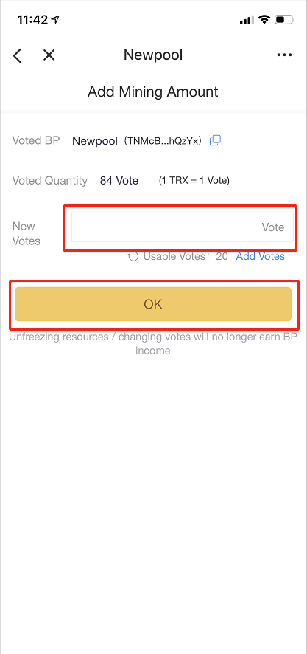Tap the Usable Votes: 20 text
The height and width of the screenshot is (654, 307).
coord(186,256)
